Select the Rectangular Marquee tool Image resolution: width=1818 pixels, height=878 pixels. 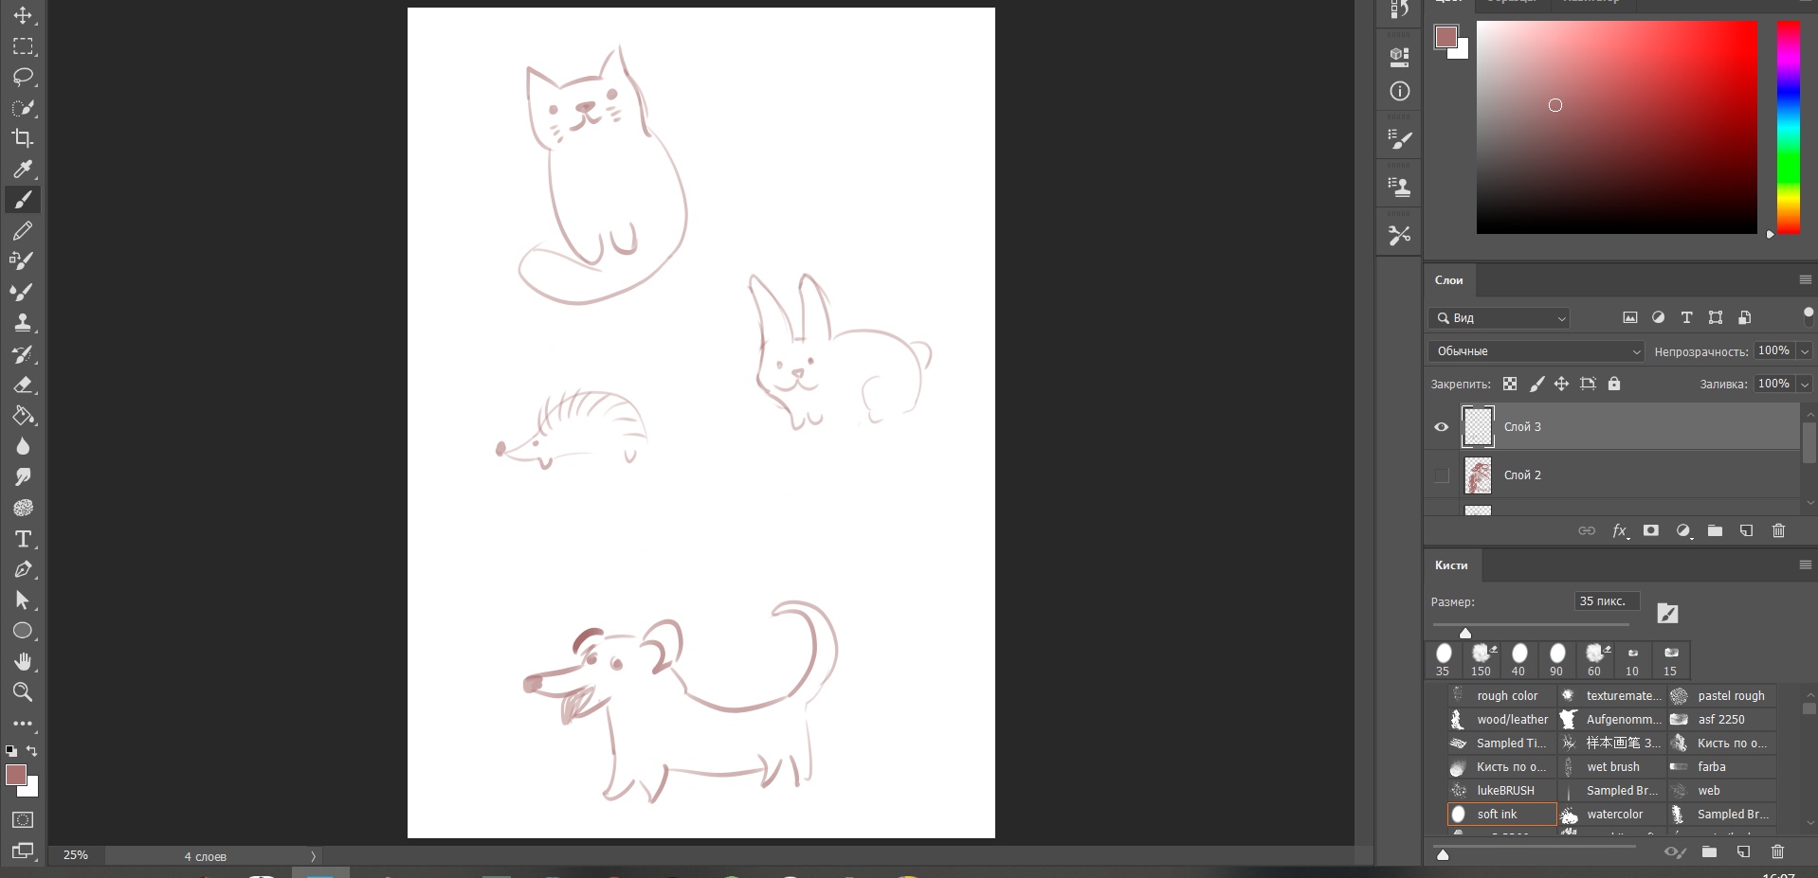[x=23, y=46]
